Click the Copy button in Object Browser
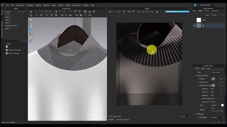 (214, 15)
